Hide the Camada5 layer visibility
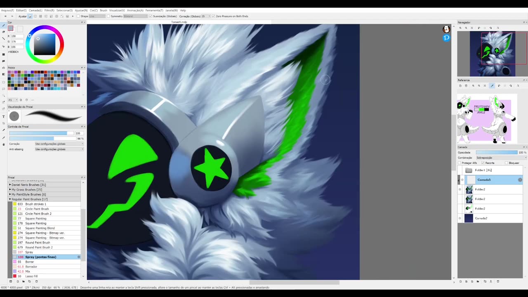 coord(462,180)
